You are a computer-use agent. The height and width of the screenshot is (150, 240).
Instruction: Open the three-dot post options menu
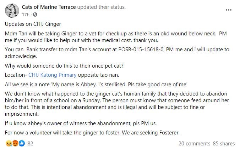tap(229, 10)
